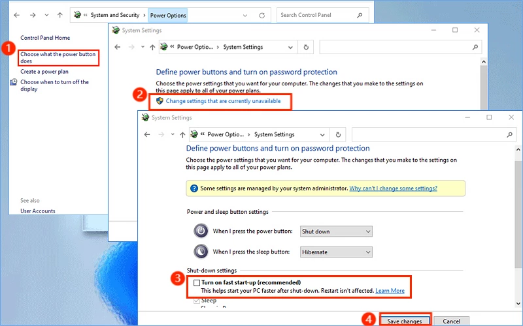Screen dimensions: 523x326
Task: Click title bar icon of middle System Settings window
Action: coord(116,30)
